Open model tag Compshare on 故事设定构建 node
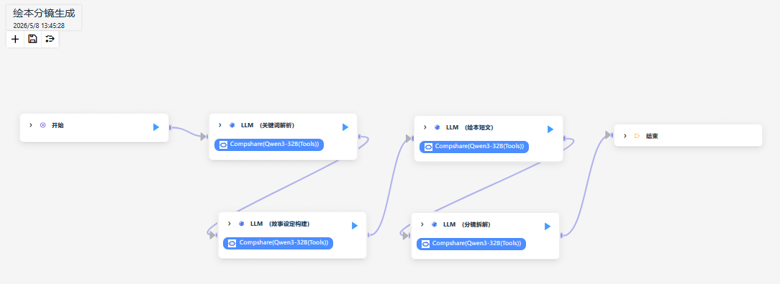Image resolution: width=780 pixels, height=284 pixels. tap(278, 243)
